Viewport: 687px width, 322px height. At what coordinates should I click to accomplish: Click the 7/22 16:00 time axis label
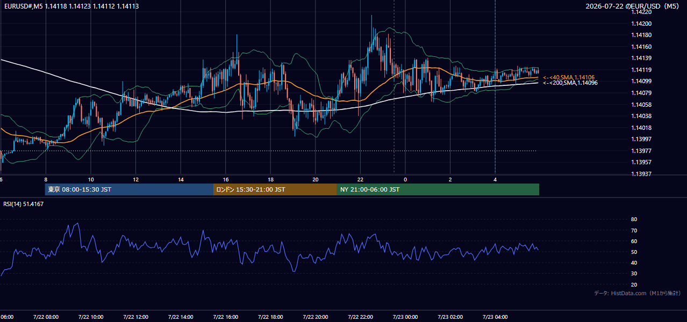[x=226, y=317]
